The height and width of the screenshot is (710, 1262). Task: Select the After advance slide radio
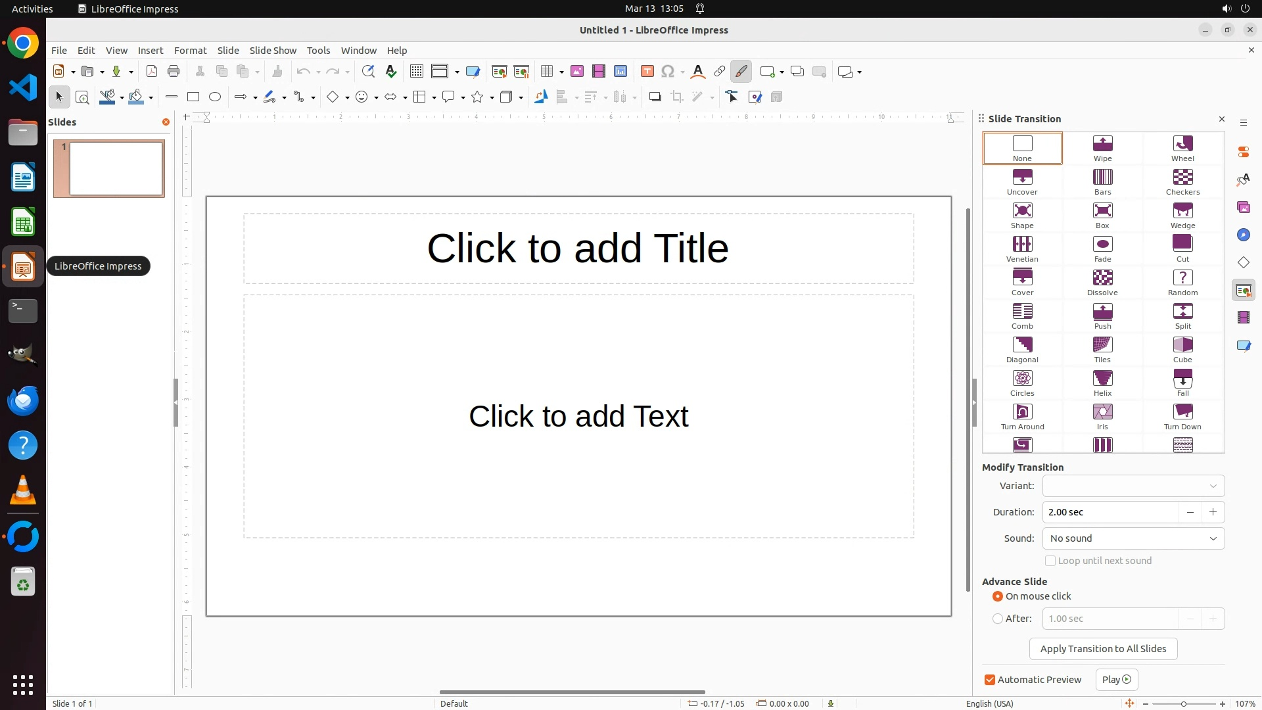click(998, 619)
